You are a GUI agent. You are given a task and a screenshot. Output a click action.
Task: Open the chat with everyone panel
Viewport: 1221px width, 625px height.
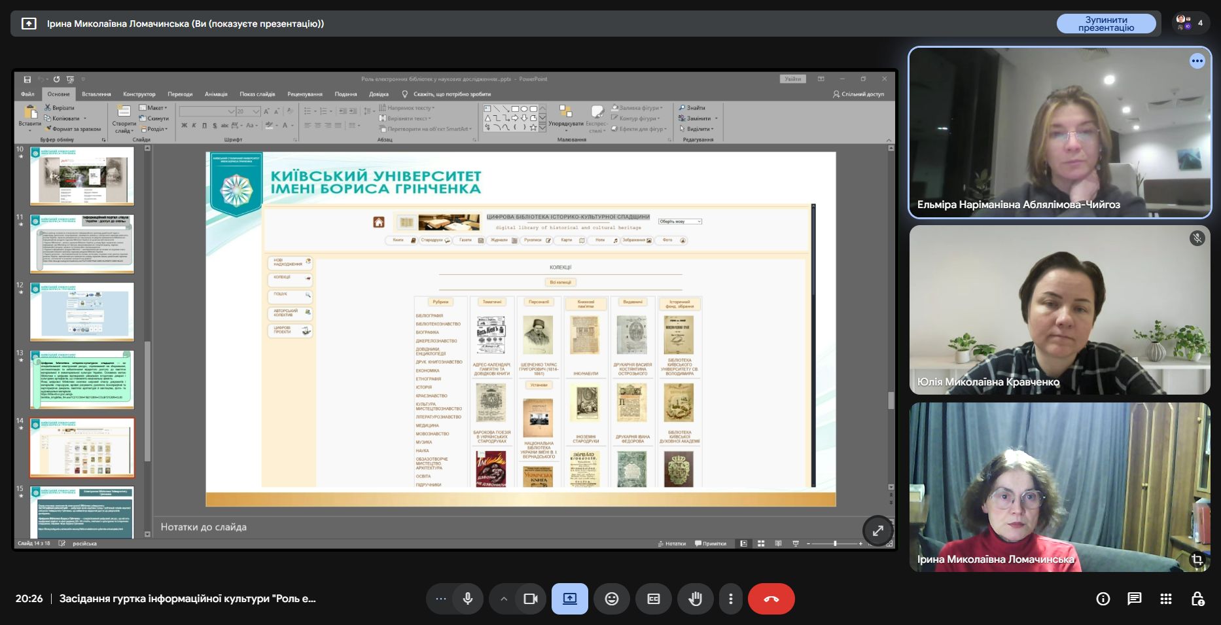pos(1134,599)
